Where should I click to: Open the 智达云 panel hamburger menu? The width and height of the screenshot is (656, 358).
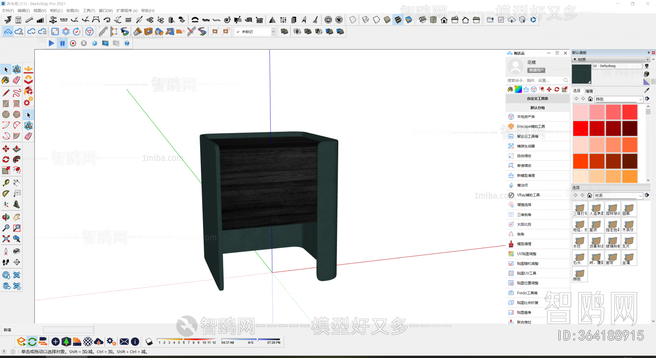[557, 53]
